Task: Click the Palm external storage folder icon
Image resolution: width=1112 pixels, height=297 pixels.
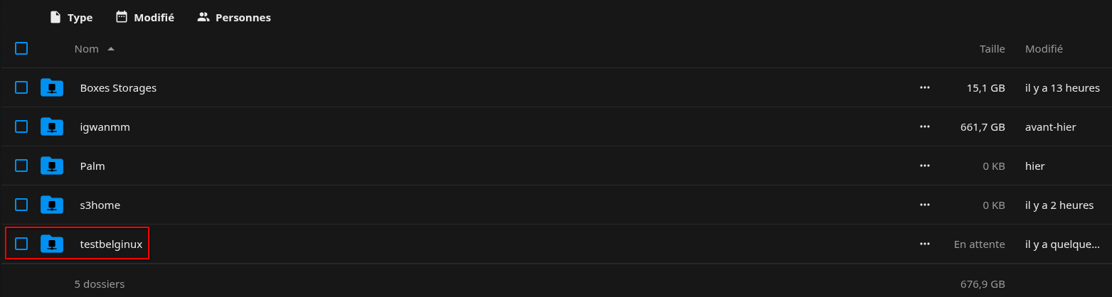Action: (52, 166)
